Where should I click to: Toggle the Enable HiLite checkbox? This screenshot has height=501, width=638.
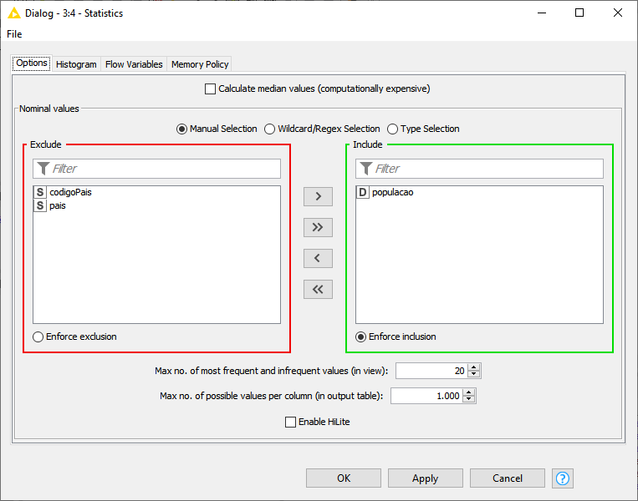(x=291, y=422)
